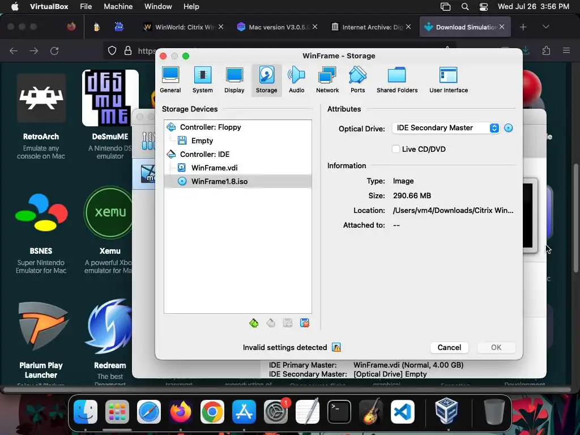This screenshot has height=435, width=580.
Task: Open the General settings pane
Action: [x=170, y=80]
